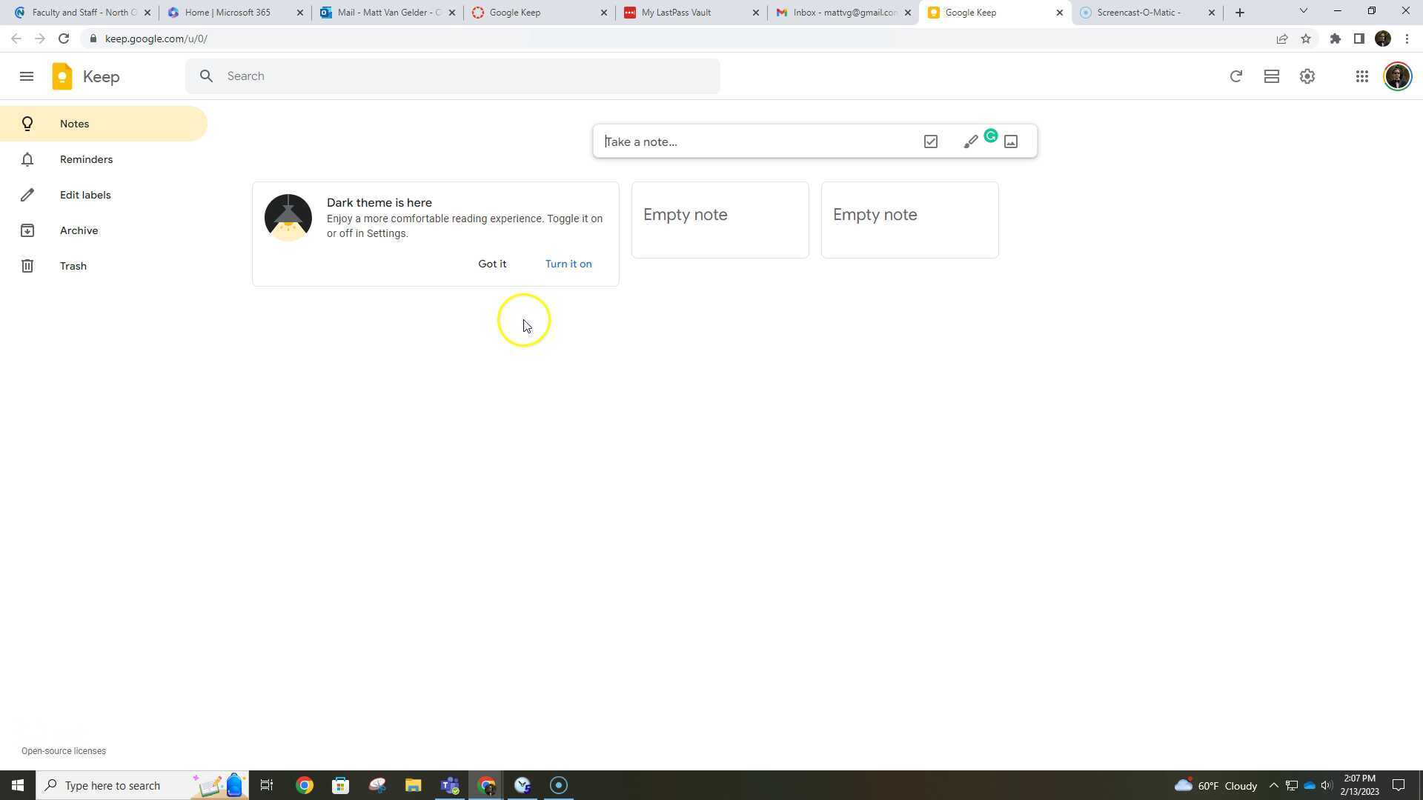This screenshot has height=800, width=1423.
Task: Click the search magnifier icon
Action: (207, 76)
